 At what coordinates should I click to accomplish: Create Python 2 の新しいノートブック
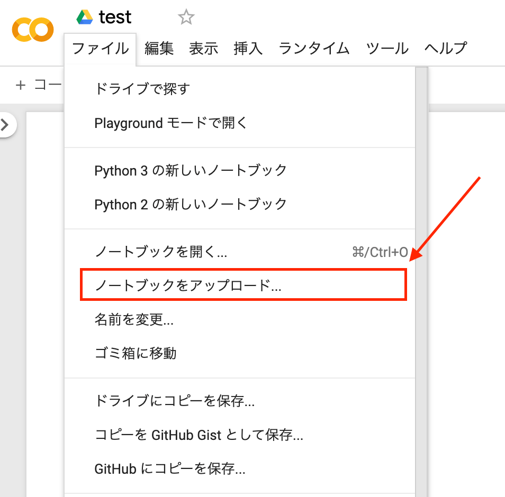(x=240, y=204)
